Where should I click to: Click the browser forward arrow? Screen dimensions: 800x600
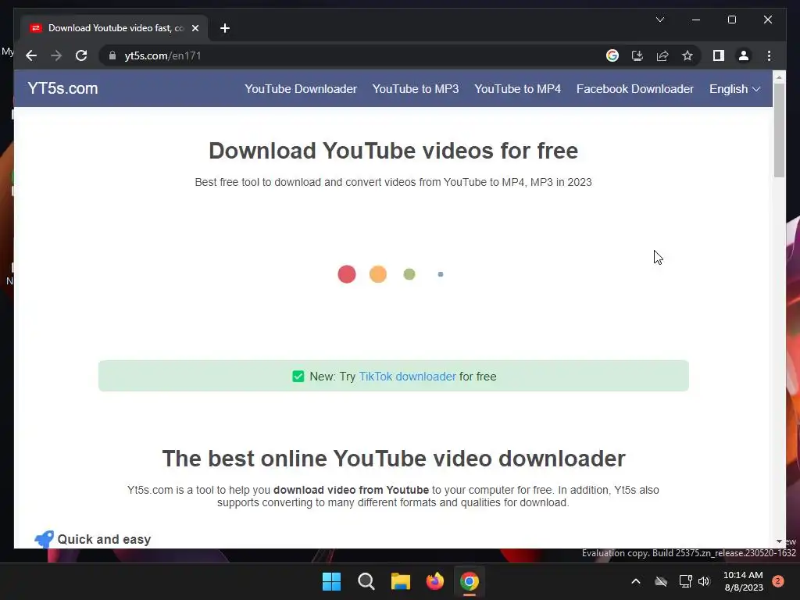pyautogui.click(x=56, y=55)
